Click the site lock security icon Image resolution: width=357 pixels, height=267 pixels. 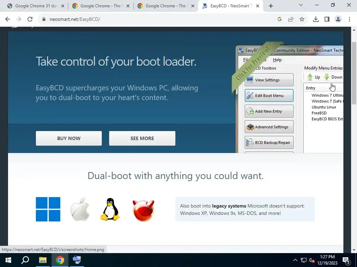44,19
